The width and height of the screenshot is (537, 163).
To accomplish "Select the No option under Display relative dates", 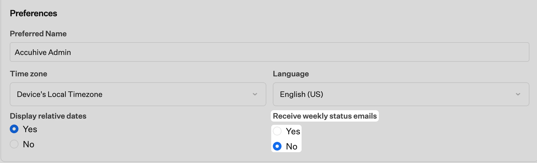I will point(14,144).
